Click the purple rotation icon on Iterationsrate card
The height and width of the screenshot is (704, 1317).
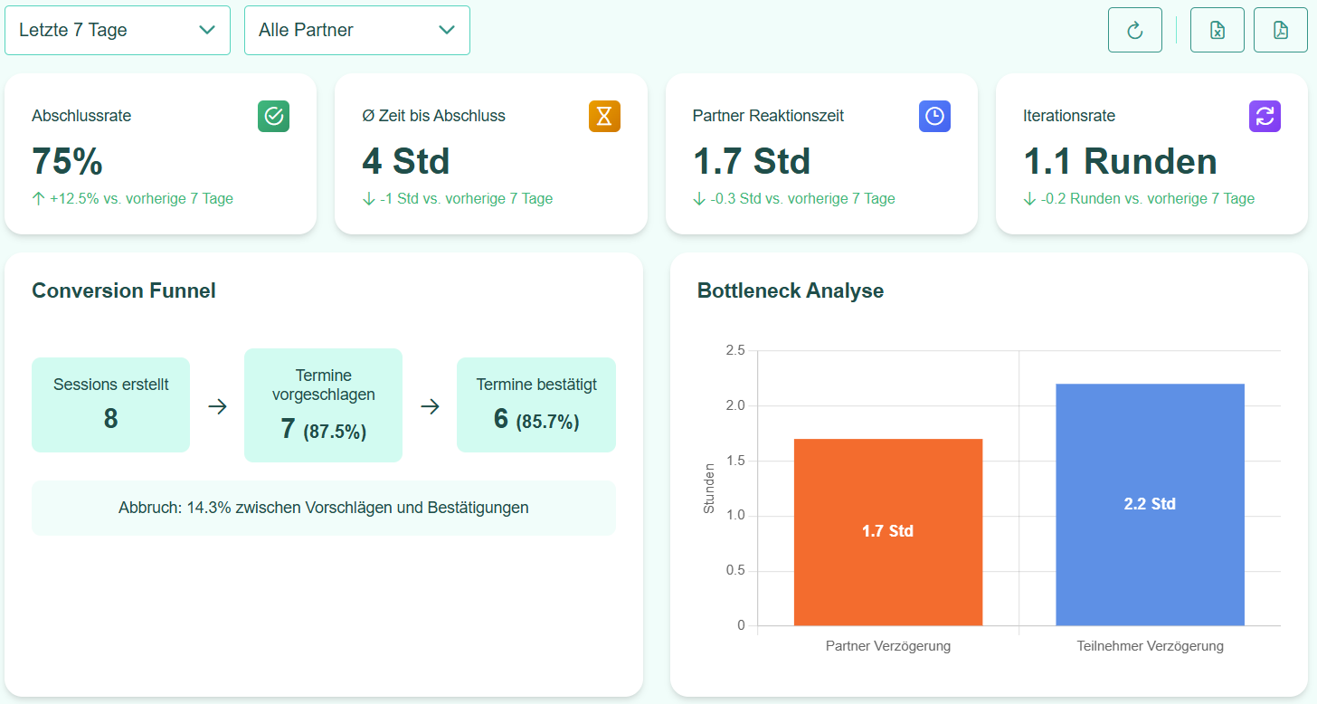pyautogui.click(x=1265, y=116)
